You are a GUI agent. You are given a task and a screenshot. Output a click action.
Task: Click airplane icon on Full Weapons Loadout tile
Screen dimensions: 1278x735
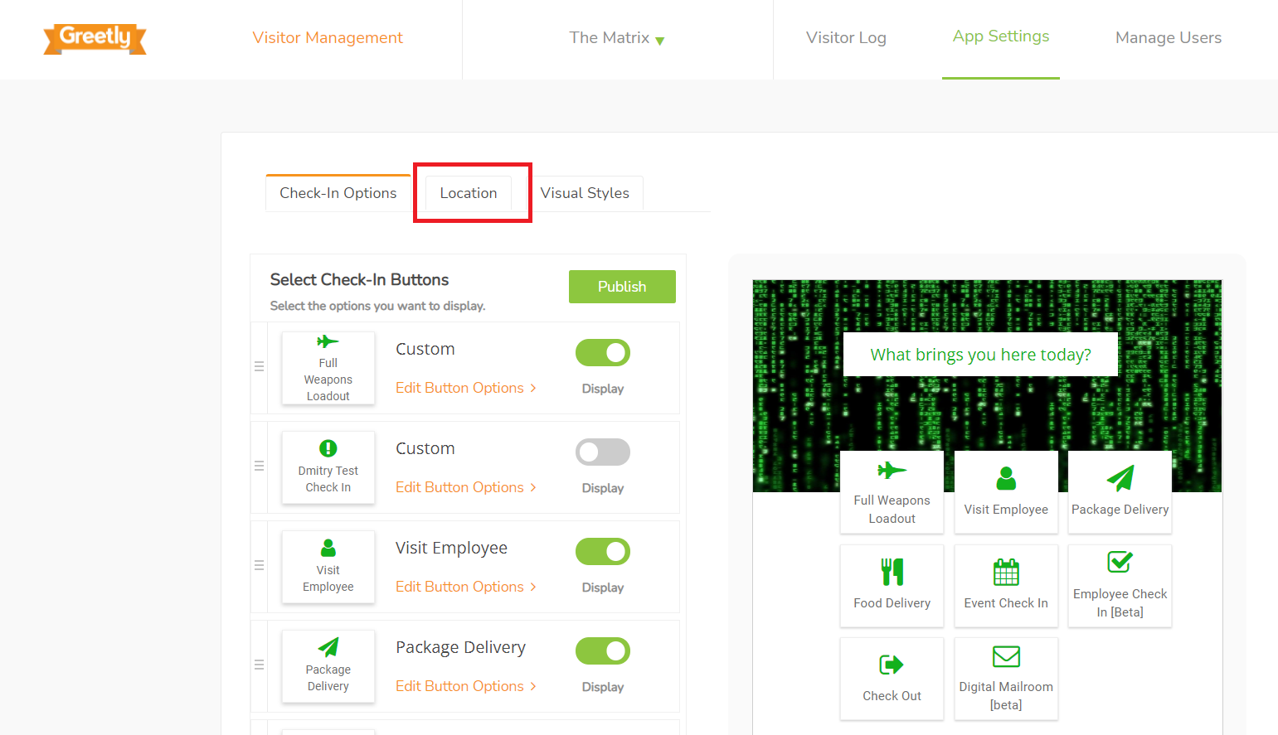click(x=328, y=341)
